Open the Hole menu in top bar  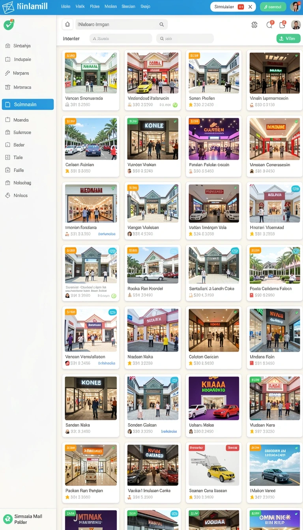66,7
